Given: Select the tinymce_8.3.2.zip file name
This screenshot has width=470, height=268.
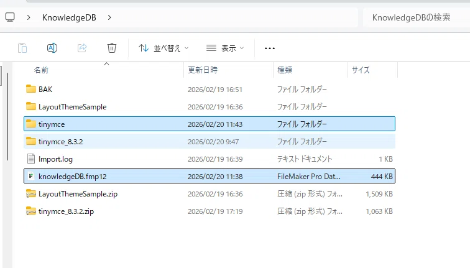Looking at the screenshot, I should (x=67, y=211).
